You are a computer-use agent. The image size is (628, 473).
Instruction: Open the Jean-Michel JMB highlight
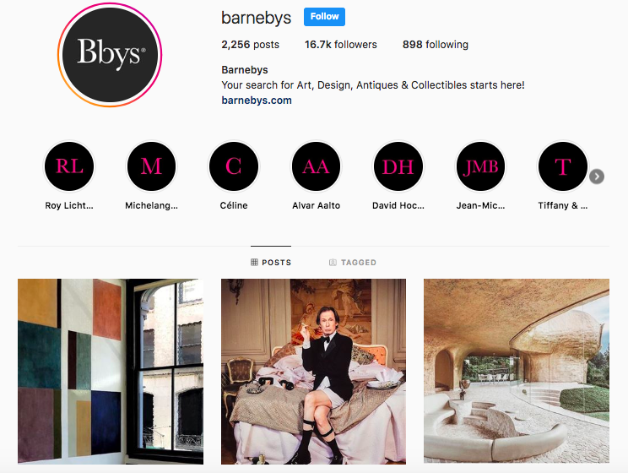[x=480, y=166]
